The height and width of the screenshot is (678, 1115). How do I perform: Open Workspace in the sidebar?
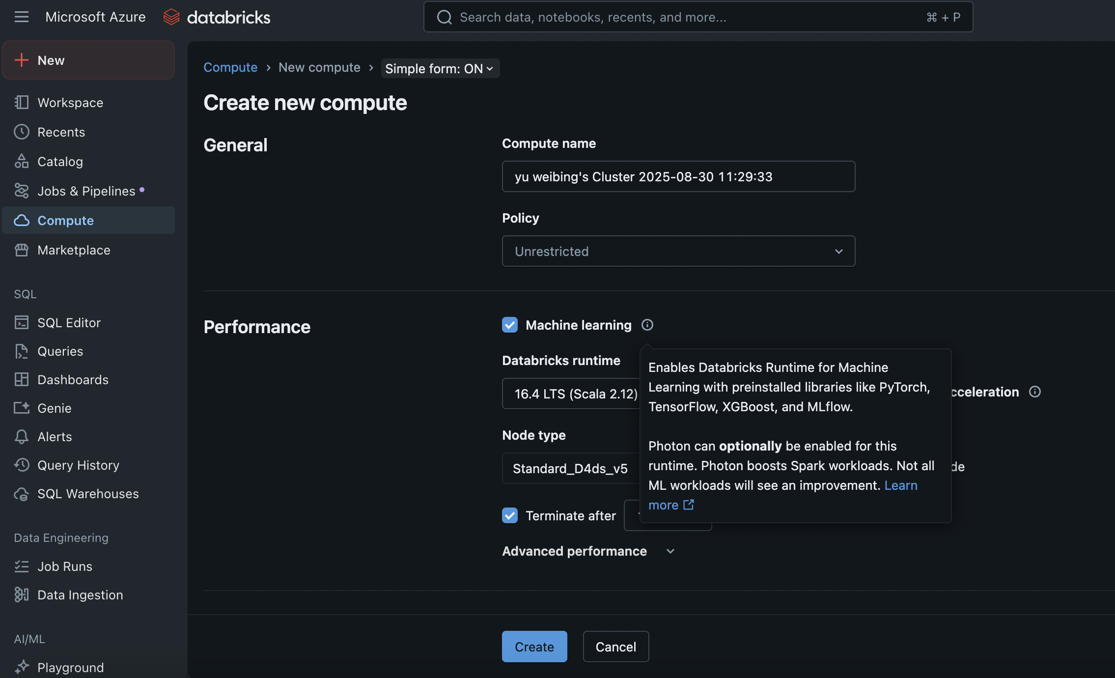(x=88, y=102)
